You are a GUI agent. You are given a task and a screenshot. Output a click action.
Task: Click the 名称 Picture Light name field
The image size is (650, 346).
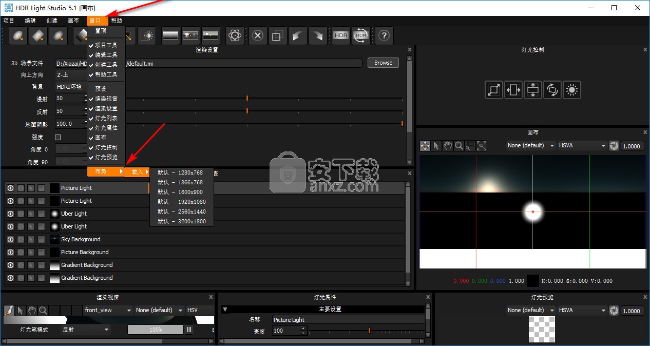(x=348, y=320)
